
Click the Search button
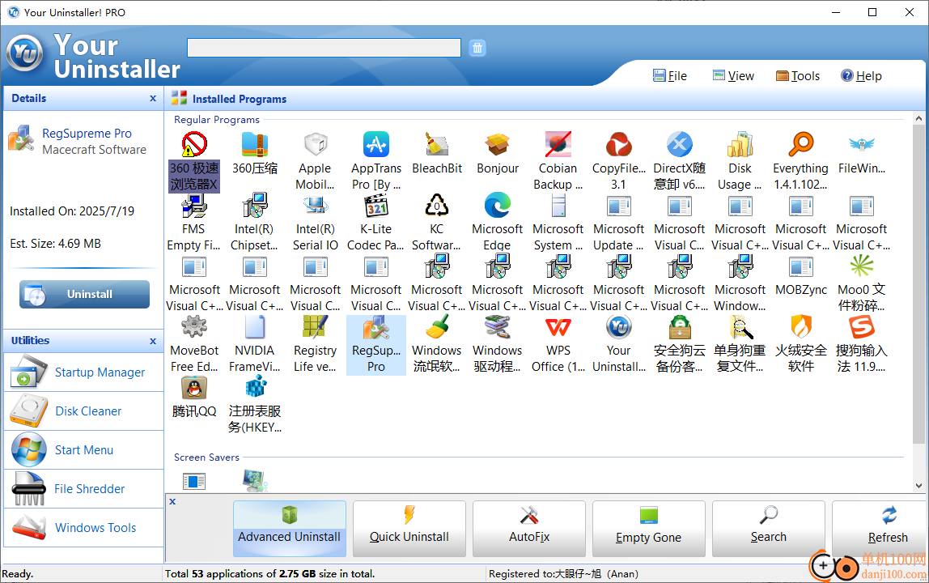click(769, 529)
